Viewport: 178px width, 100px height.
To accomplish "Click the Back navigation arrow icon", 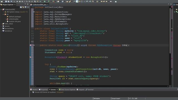I will pos(106,1).
